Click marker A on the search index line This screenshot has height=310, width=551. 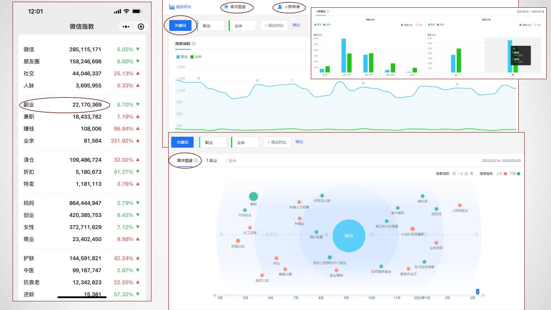click(x=198, y=78)
